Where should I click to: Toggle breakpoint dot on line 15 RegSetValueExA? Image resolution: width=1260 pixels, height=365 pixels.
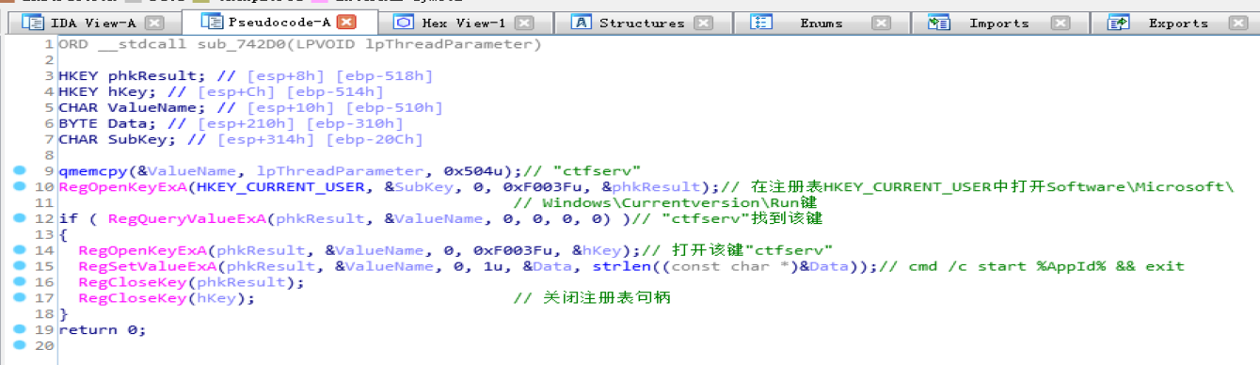point(19,266)
